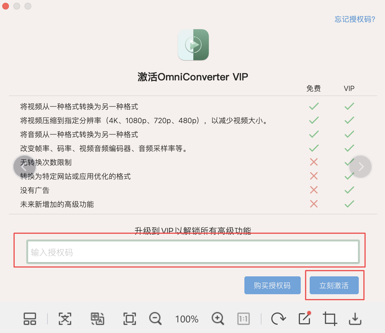Click the red X in the 没有广告 row
Image resolution: width=385 pixels, height=333 pixels.
coord(314,190)
